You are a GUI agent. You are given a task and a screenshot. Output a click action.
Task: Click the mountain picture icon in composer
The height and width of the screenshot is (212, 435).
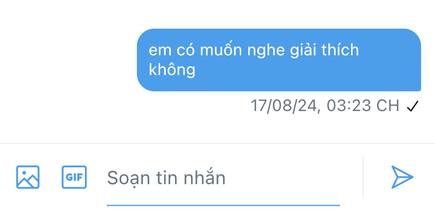[x=28, y=177]
